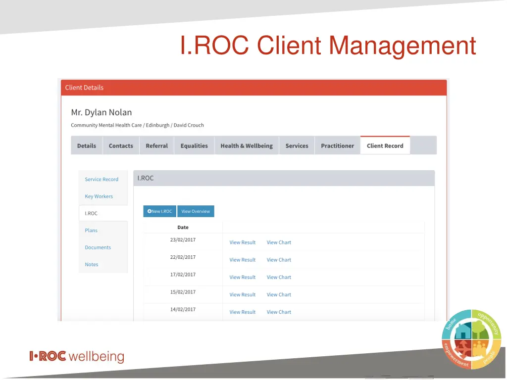View Result for 23/02/2017
The height and width of the screenshot is (380, 507).
pyautogui.click(x=243, y=242)
